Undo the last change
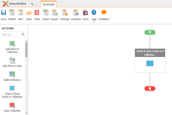Screen dimensions: 172x115 tap(32, 4)
